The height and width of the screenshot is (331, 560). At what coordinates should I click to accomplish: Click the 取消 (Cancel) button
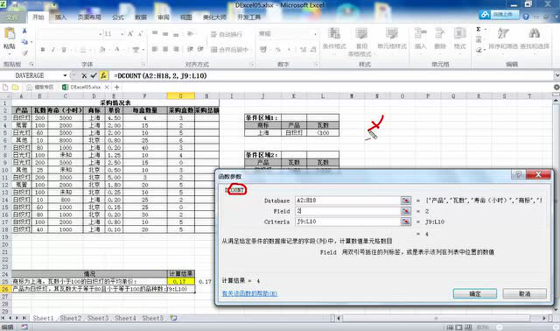click(525, 294)
